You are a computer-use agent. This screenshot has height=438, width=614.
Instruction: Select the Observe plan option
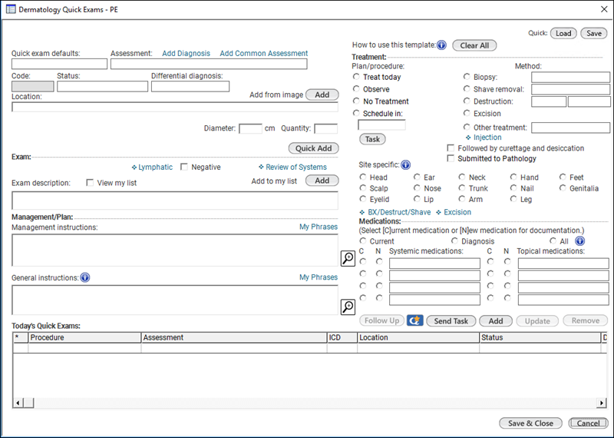click(356, 89)
